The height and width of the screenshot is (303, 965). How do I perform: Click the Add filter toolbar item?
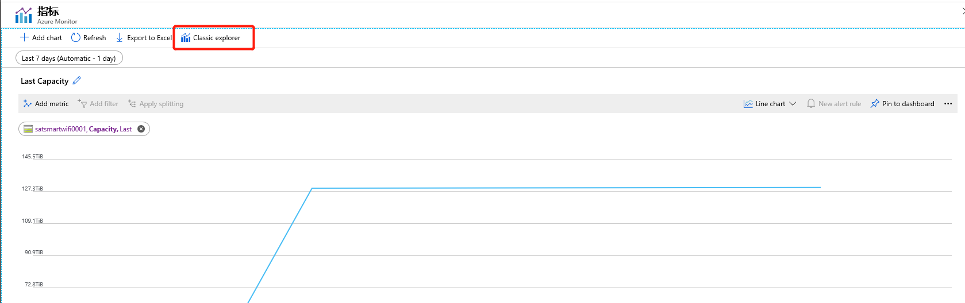[98, 104]
